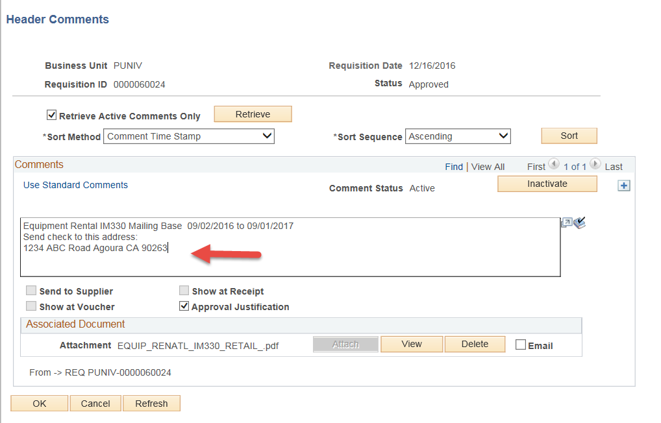Inactivate the current comment

coord(547,184)
